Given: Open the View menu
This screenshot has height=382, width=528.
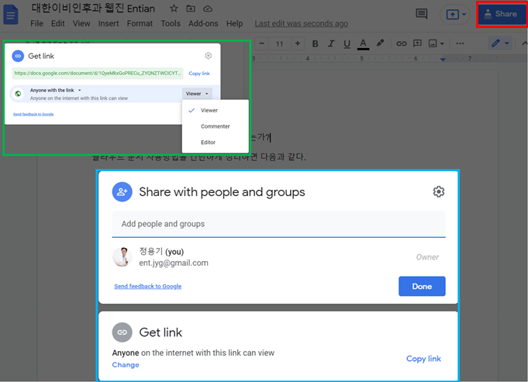Looking at the screenshot, I should pos(81,23).
